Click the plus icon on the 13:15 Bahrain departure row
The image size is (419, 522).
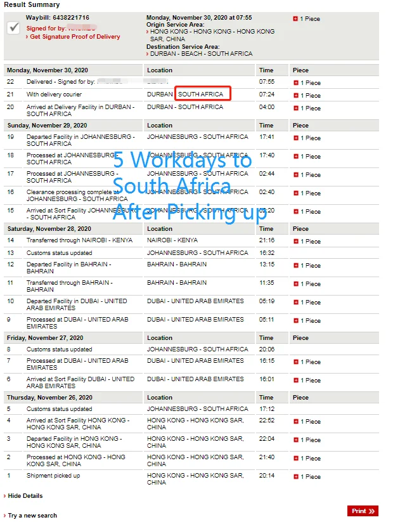[295, 266]
